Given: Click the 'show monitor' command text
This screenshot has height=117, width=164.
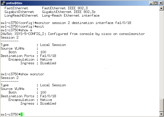Looking at the screenshot, I should pos(32,74).
